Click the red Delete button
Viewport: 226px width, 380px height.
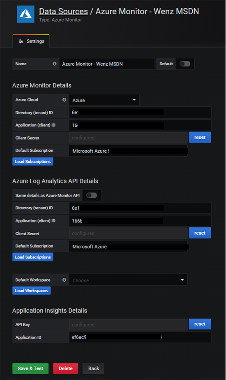[x=66, y=369]
